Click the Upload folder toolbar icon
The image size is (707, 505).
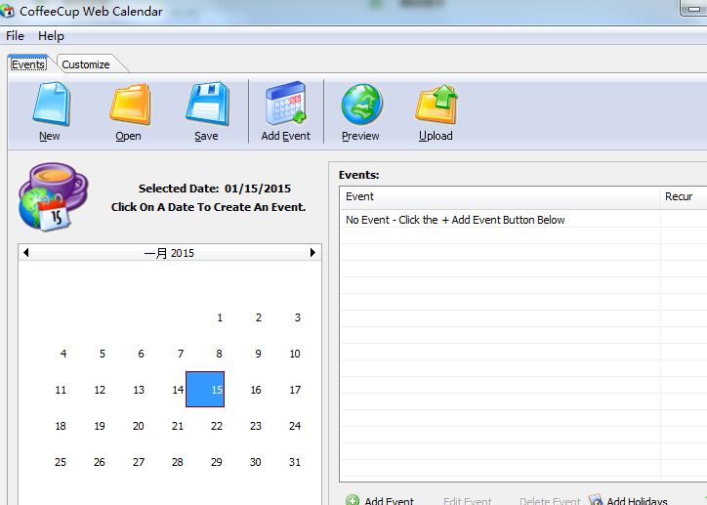click(437, 105)
